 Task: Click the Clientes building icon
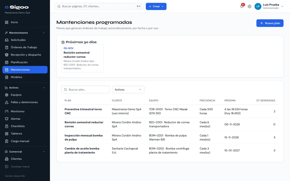coord(7,159)
